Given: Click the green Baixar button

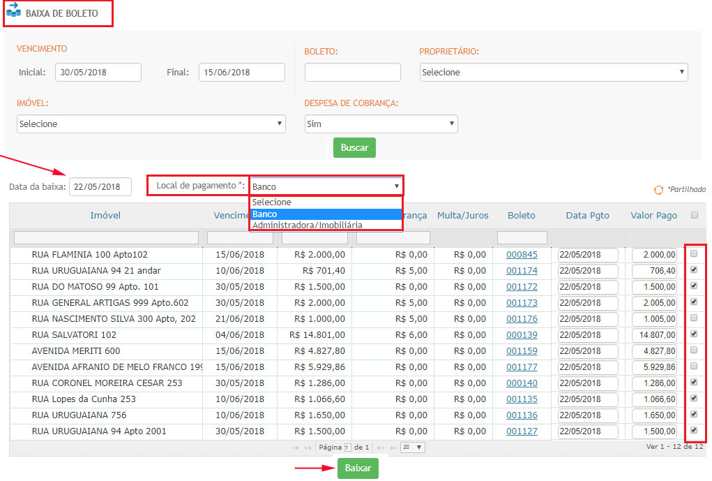Looking at the screenshot, I should pyautogui.click(x=358, y=468).
